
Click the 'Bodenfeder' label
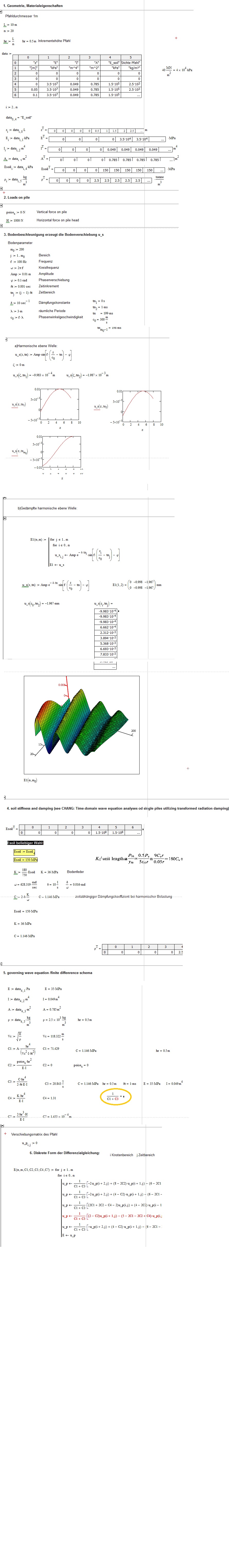[x=75, y=871]
